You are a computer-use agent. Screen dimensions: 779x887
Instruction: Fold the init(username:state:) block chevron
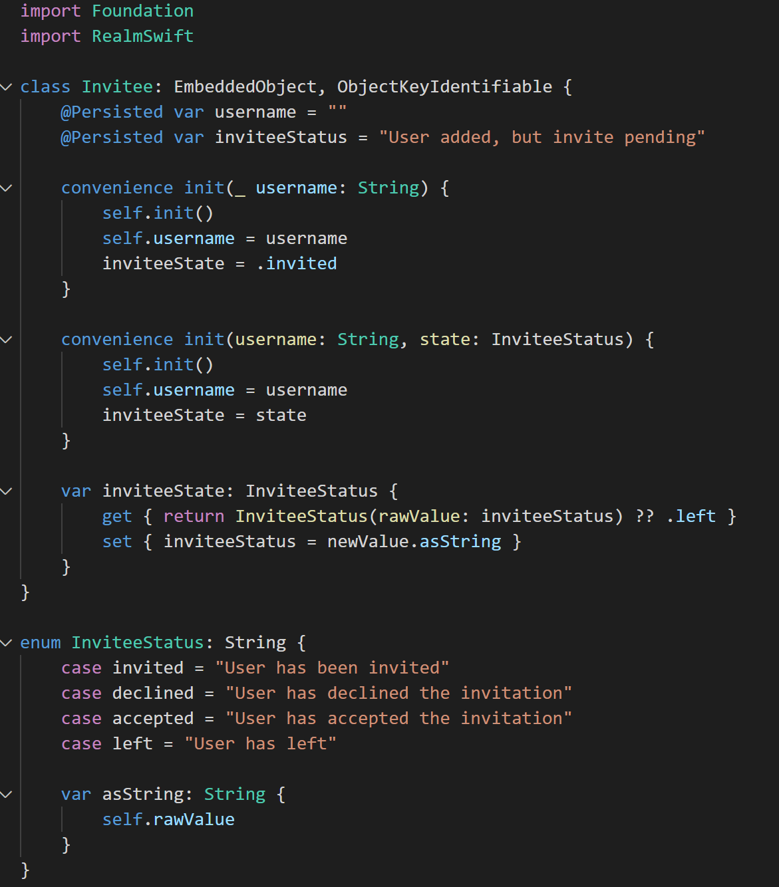point(7,340)
